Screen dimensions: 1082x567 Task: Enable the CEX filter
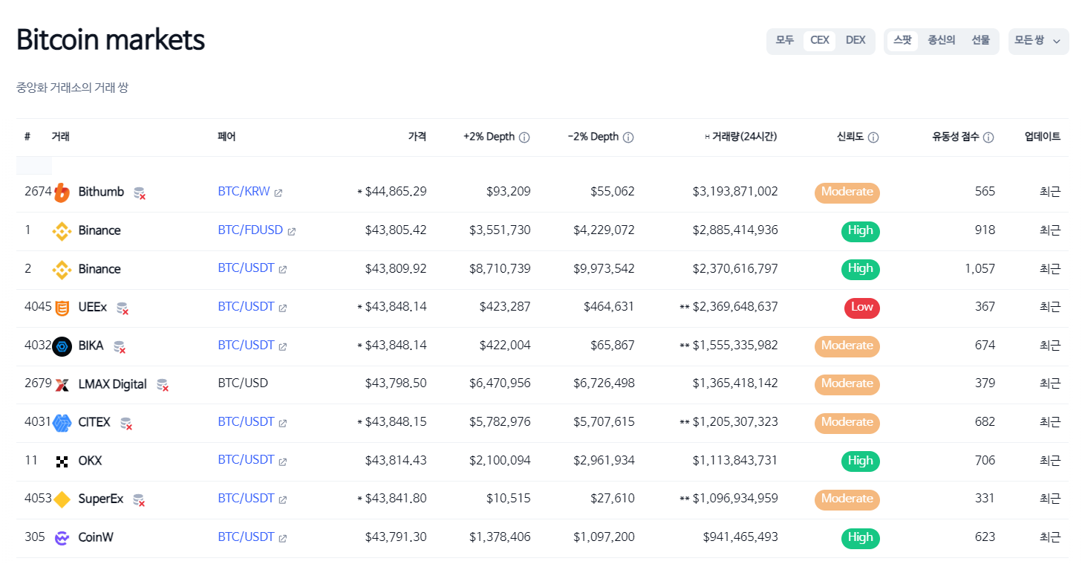click(819, 41)
